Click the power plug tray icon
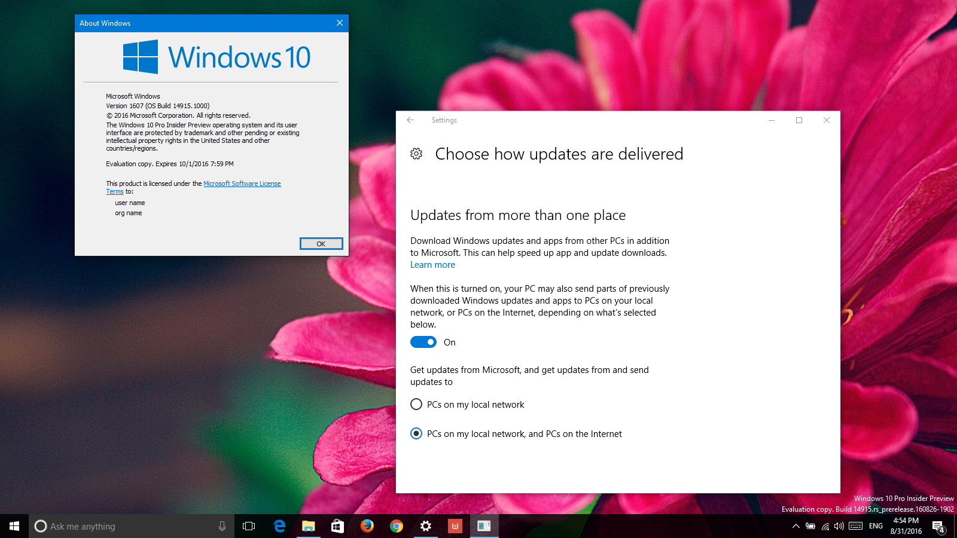 810,526
